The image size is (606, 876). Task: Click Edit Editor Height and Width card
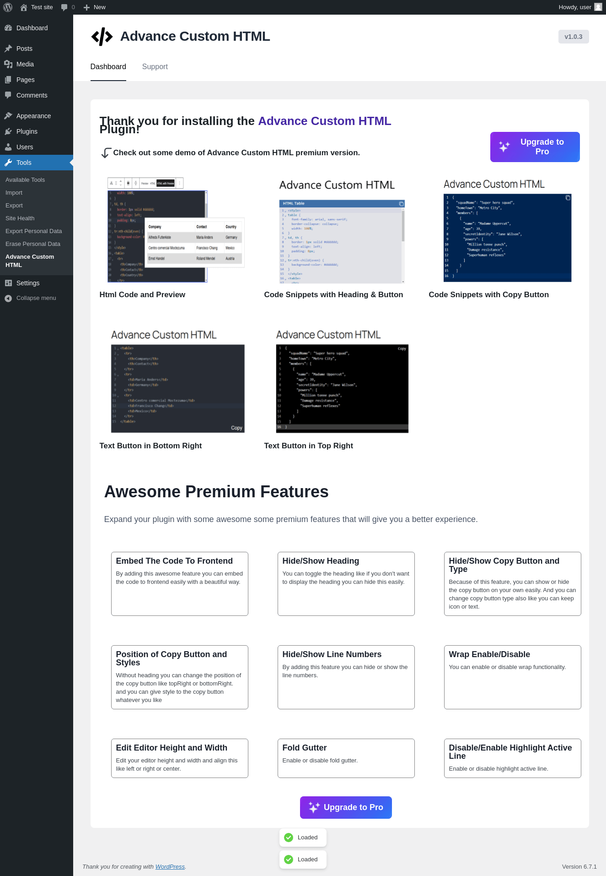click(180, 758)
